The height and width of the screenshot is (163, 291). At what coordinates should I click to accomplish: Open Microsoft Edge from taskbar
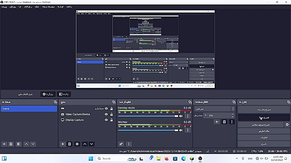click(183, 158)
